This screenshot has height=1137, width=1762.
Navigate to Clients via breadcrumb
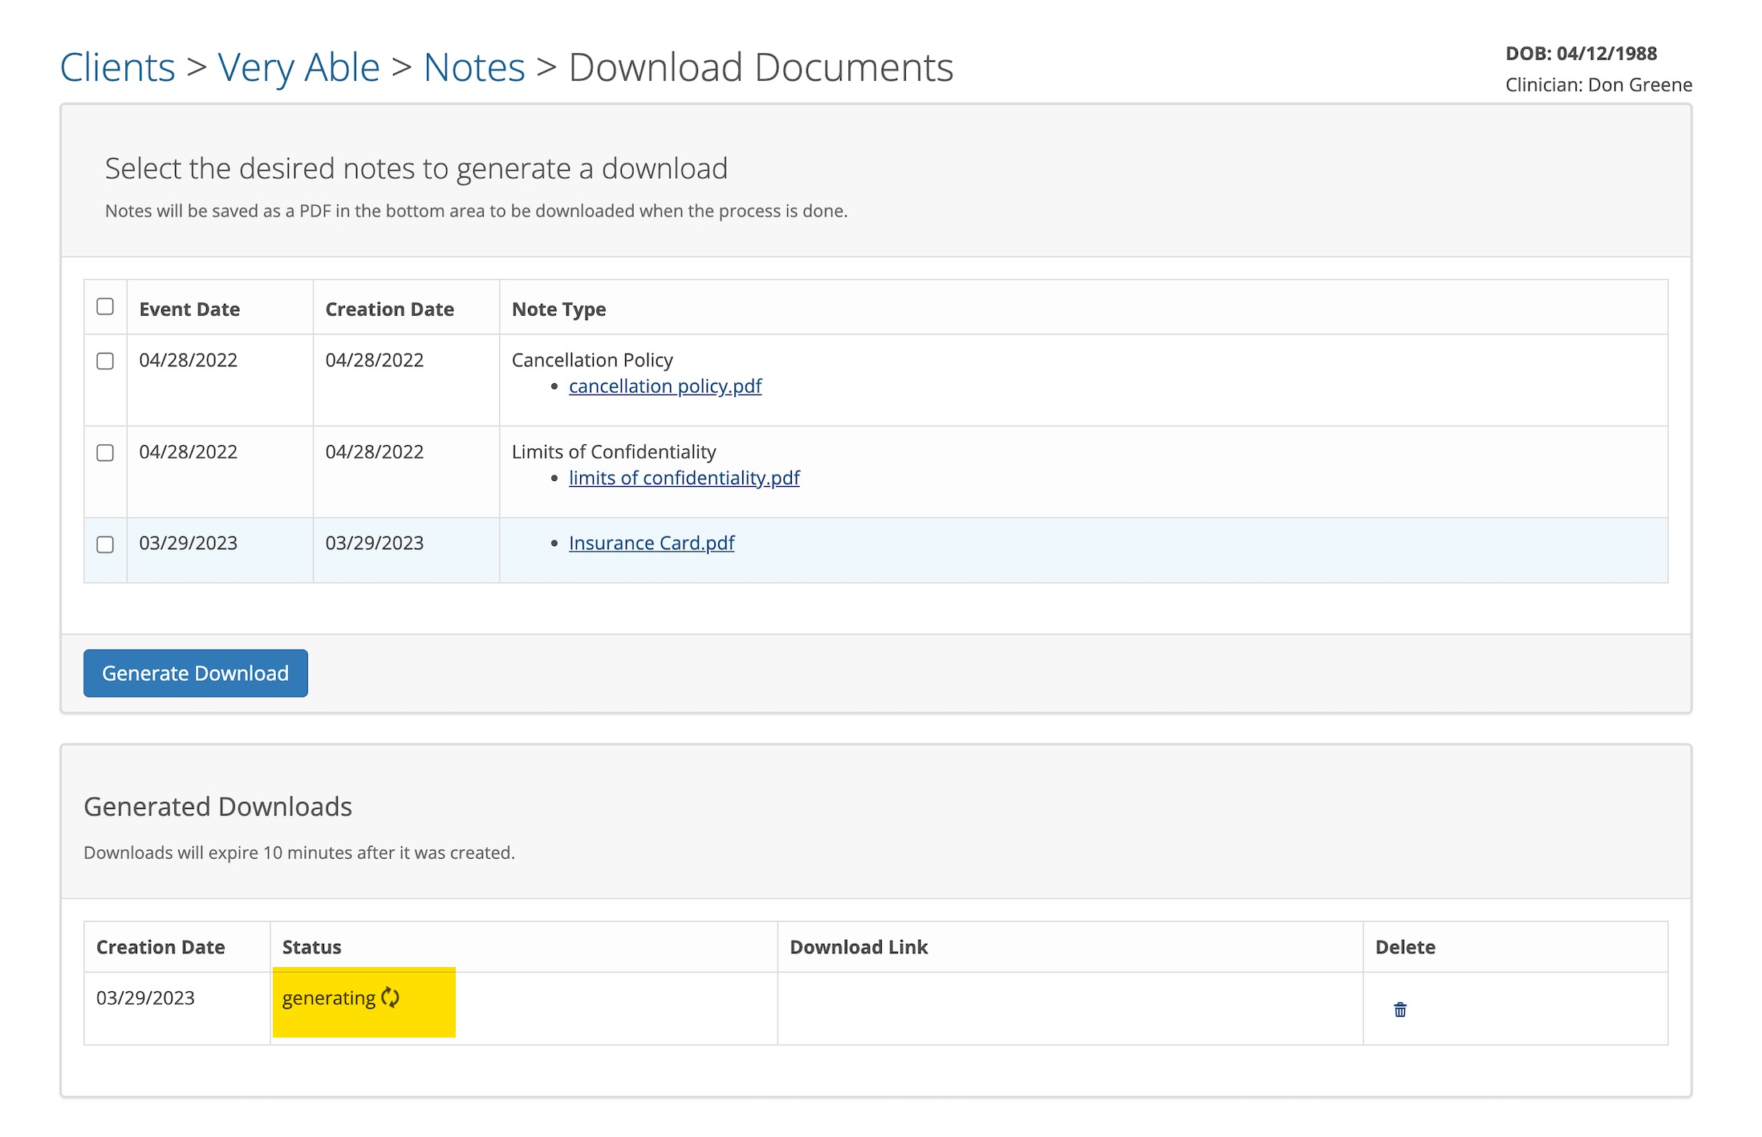pos(118,67)
